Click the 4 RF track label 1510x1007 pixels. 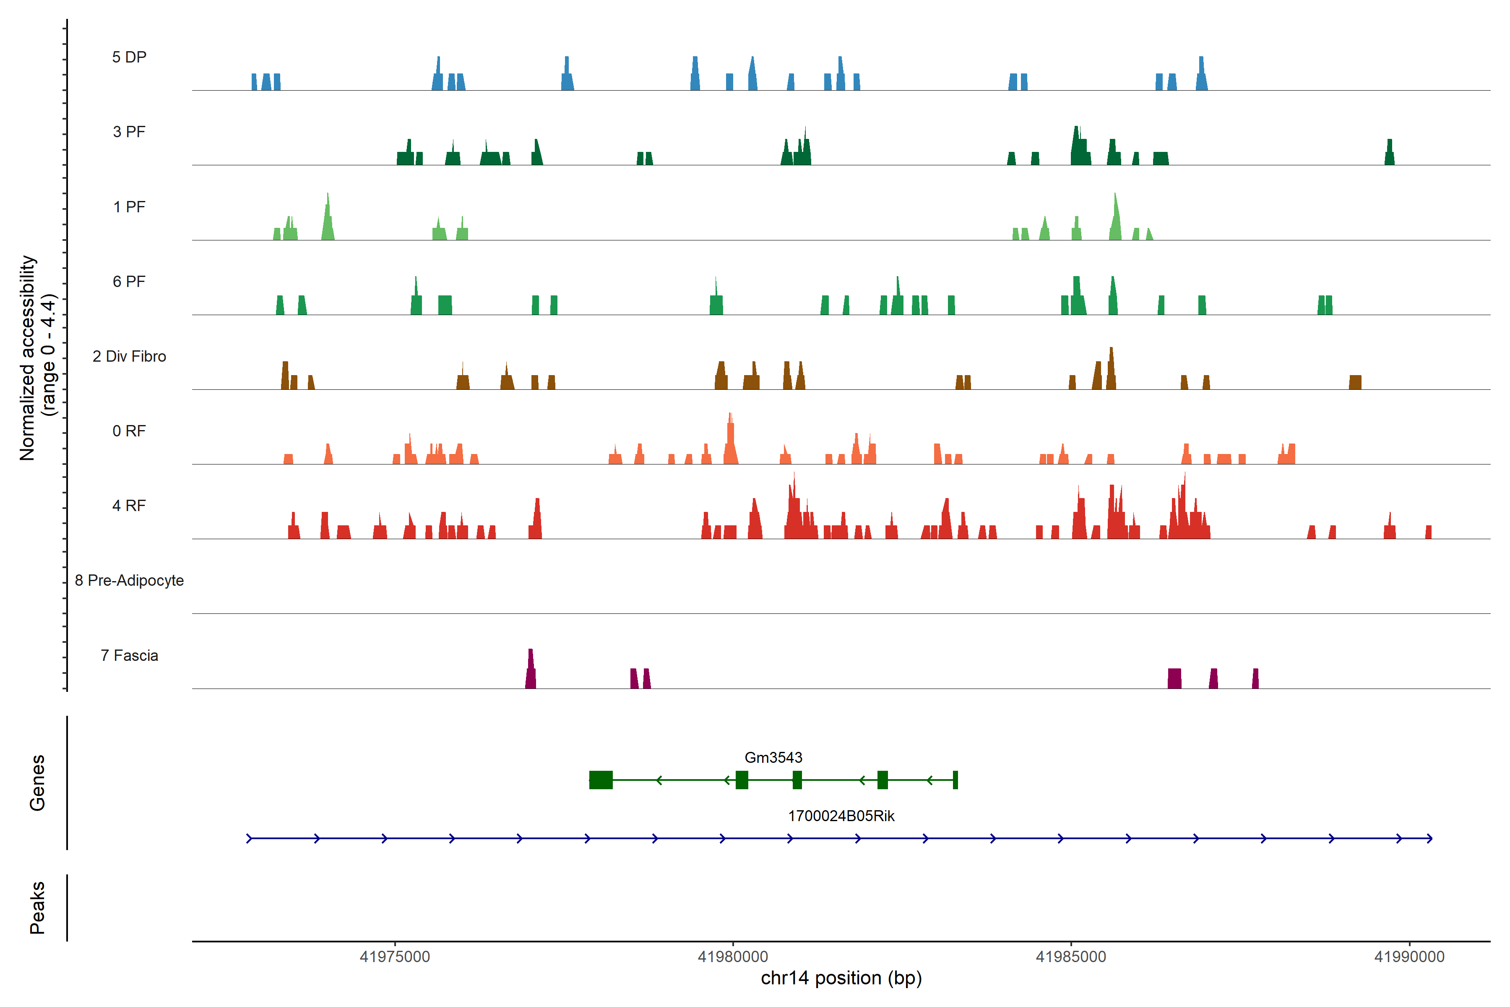(x=129, y=506)
